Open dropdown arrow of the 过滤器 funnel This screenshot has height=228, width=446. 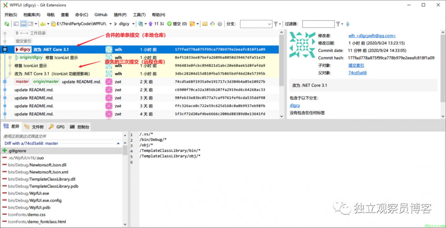342,24
